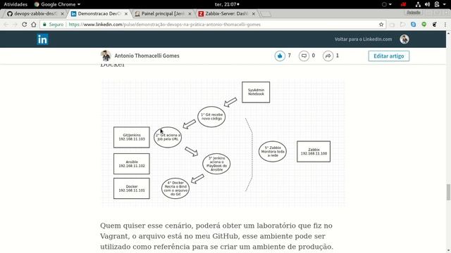This screenshot has height=253, width=451.
Task: Open the volume icon in the top bar
Action: 428,4
